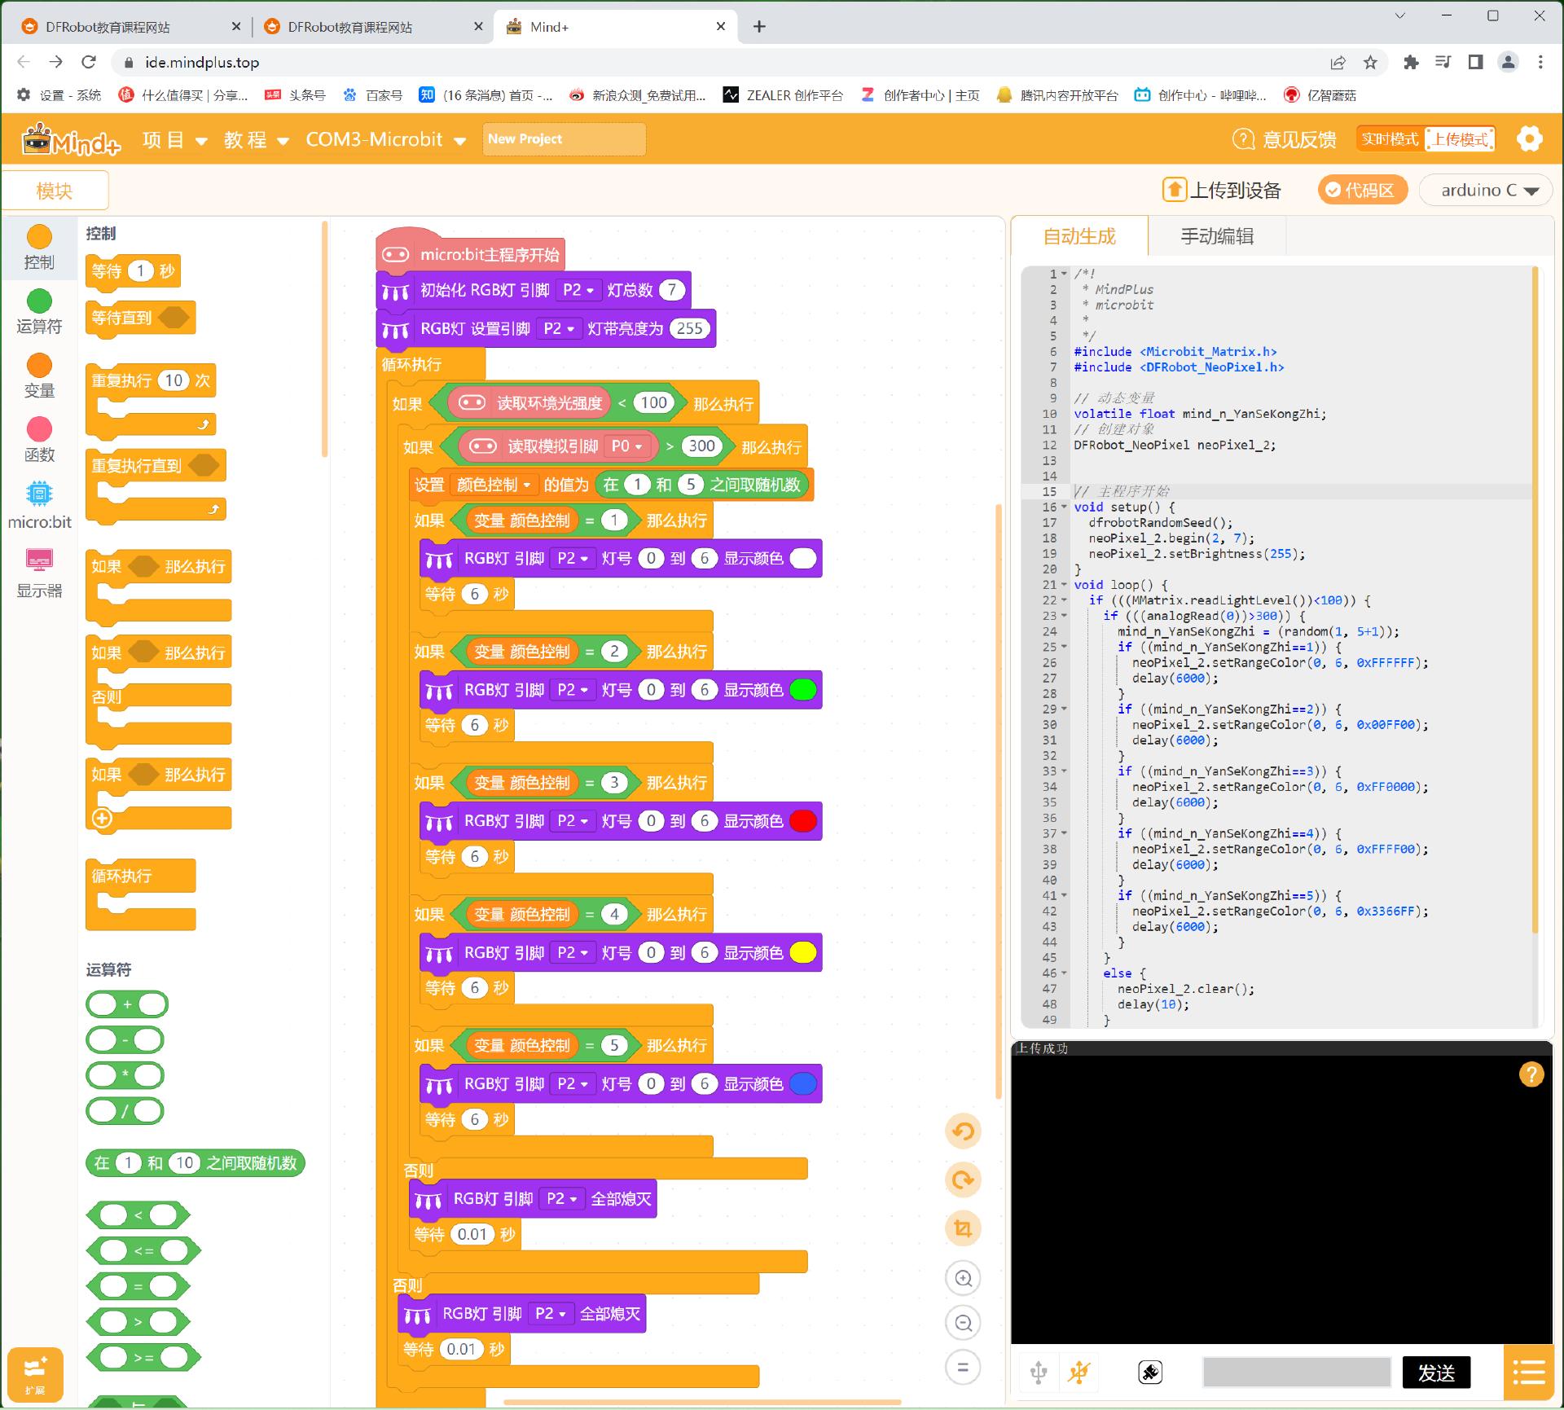Click the clear serial output brush icon

coord(1149,1373)
